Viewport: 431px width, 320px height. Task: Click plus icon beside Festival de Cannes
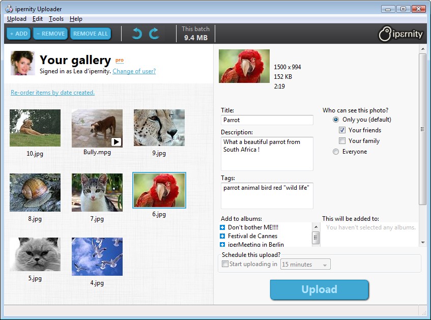pyautogui.click(x=222, y=236)
